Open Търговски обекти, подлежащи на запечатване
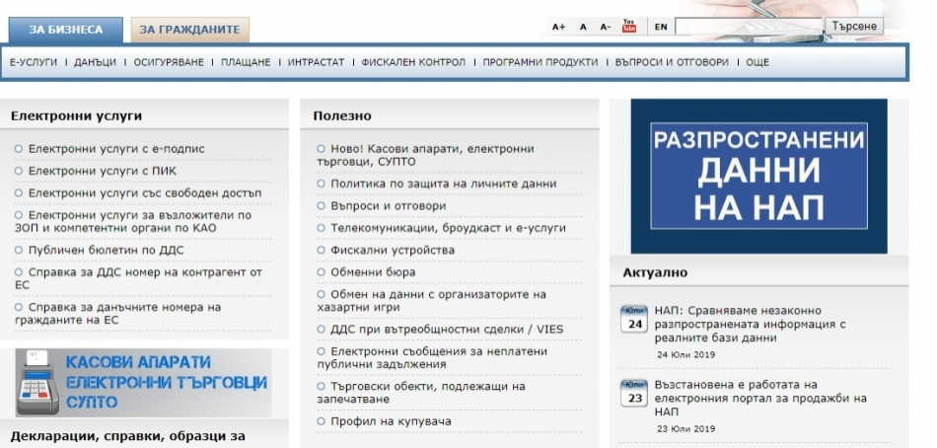 coord(421,393)
